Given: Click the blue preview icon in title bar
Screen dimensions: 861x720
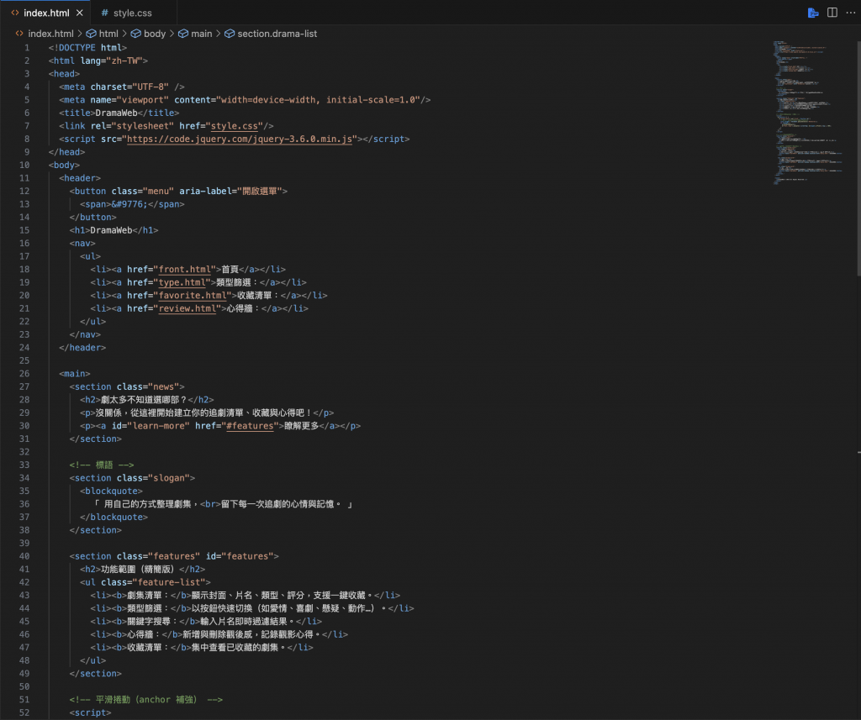Looking at the screenshot, I should click(813, 13).
